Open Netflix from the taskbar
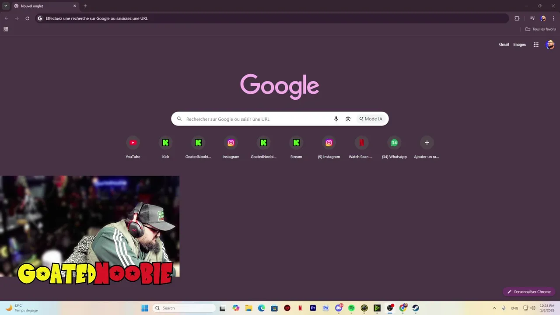This screenshot has height=315, width=560. click(x=300, y=308)
